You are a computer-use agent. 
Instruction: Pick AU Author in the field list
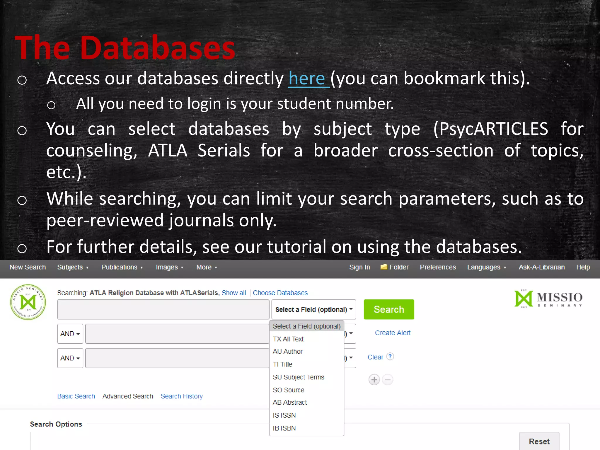coord(288,351)
